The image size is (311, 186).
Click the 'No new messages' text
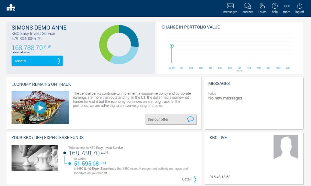pos(225,98)
